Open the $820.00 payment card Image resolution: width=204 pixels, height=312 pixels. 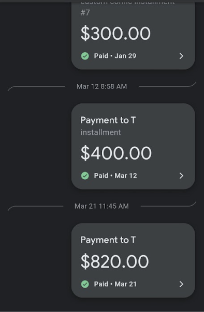pos(133,260)
